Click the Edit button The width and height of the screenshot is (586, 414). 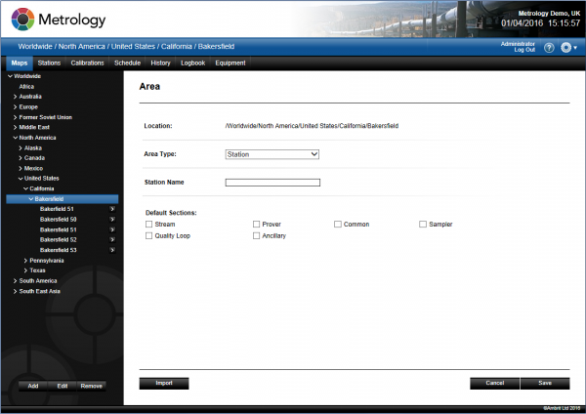pyautogui.click(x=63, y=386)
